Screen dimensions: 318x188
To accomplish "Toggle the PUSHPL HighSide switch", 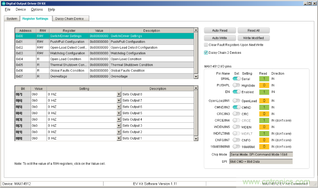I will [x=237, y=85].
